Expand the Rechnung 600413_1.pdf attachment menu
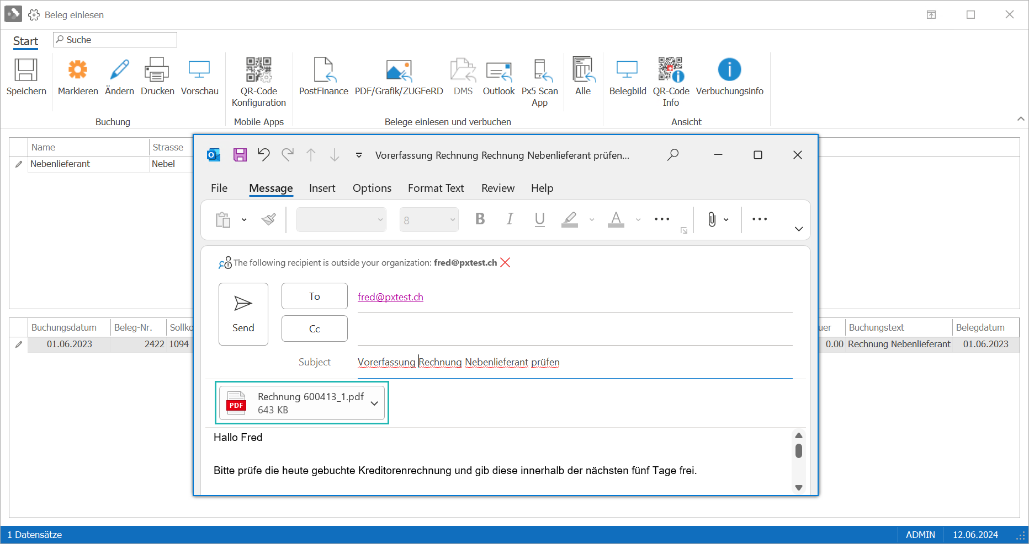This screenshot has width=1029, height=544. pos(374,403)
